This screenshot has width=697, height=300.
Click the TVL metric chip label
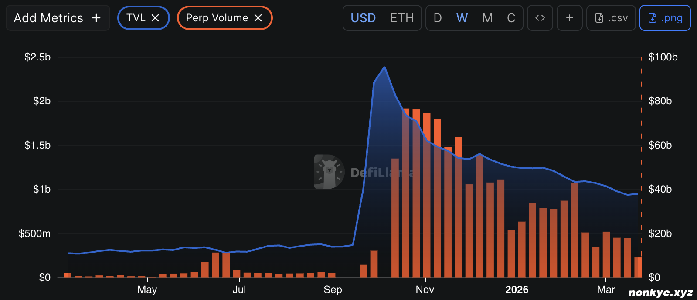(136, 18)
